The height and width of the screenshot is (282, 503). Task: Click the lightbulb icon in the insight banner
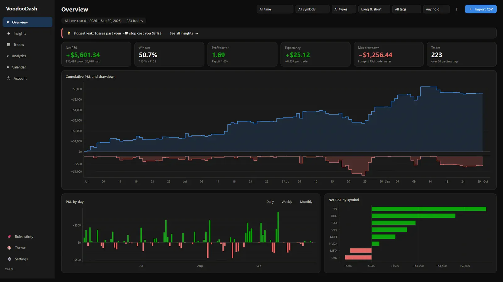pyautogui.click(x=69, y=33)
